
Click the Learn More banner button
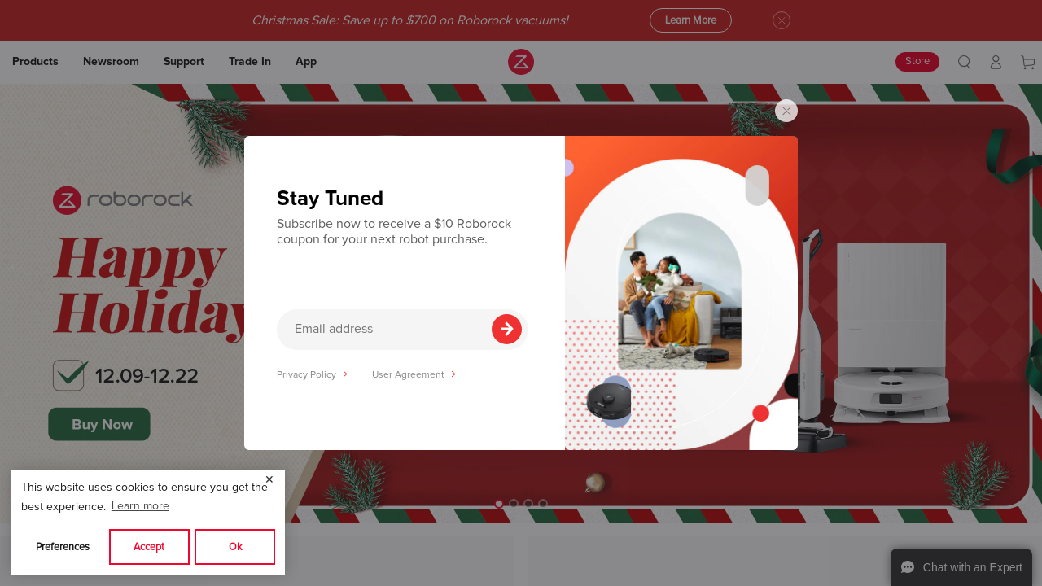[x=690, y=20]
